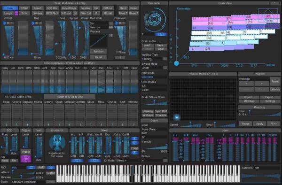Click the FF>> morphing button
Image resolution: width=282 pixels, height=185 pixels.
click(274, 124)
